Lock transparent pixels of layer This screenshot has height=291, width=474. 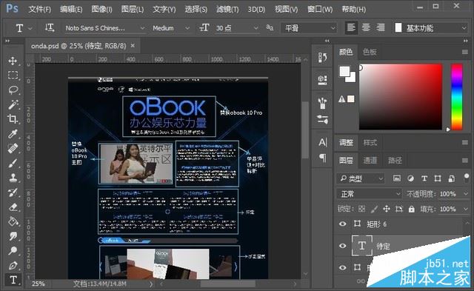click(361, 209)
